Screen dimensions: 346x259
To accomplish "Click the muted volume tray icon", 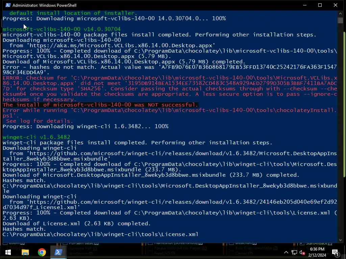I will pos(302,252).
